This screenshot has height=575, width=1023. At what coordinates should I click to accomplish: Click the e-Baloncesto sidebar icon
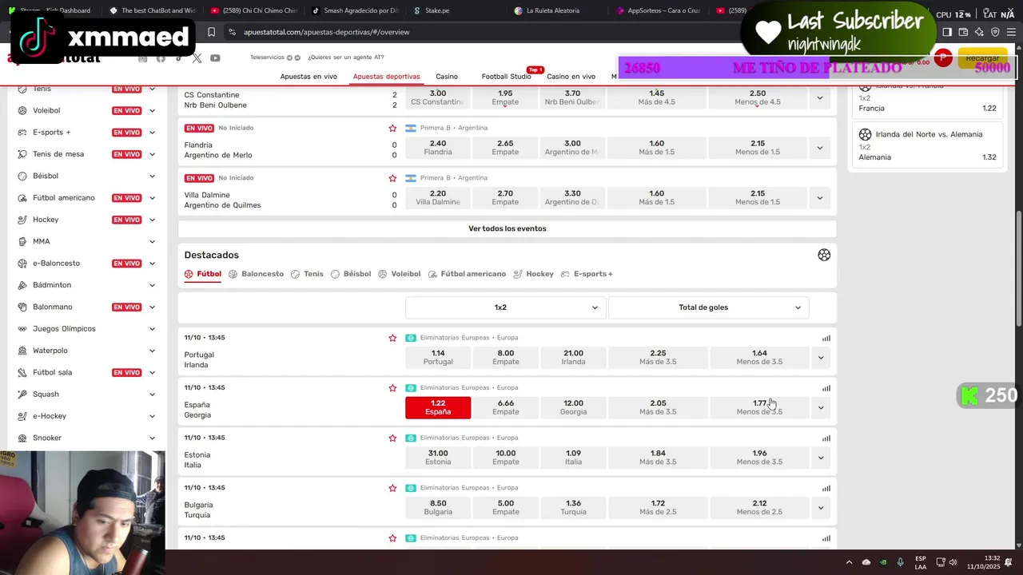point(22,264)
